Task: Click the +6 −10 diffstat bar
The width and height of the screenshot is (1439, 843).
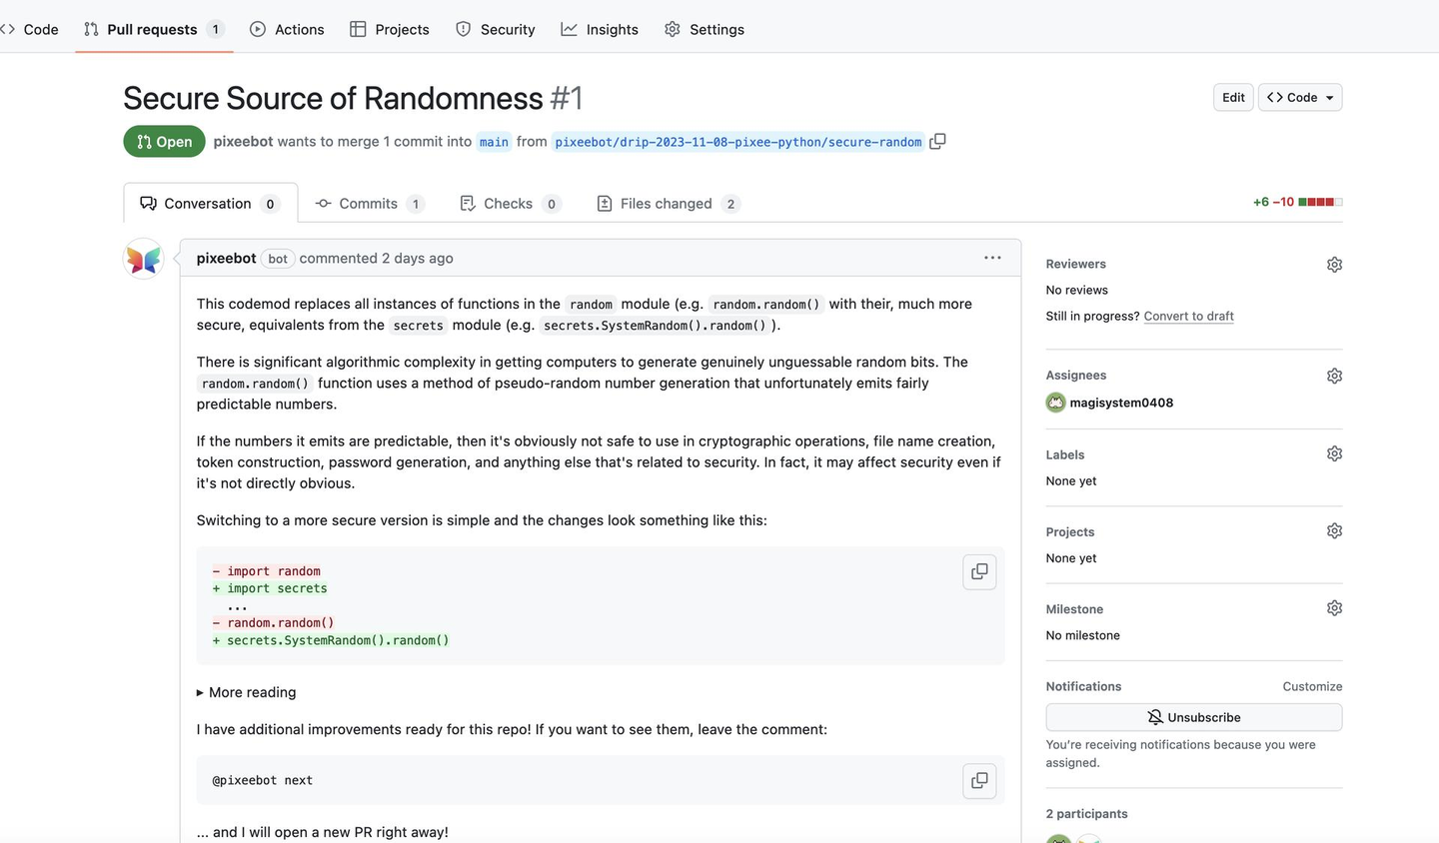Action: [1297, 202]
